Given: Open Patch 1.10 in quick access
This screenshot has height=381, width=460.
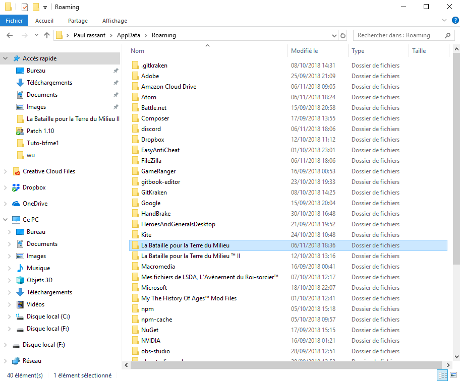Looking at the screenshot, I should click(x=40, y=131).
